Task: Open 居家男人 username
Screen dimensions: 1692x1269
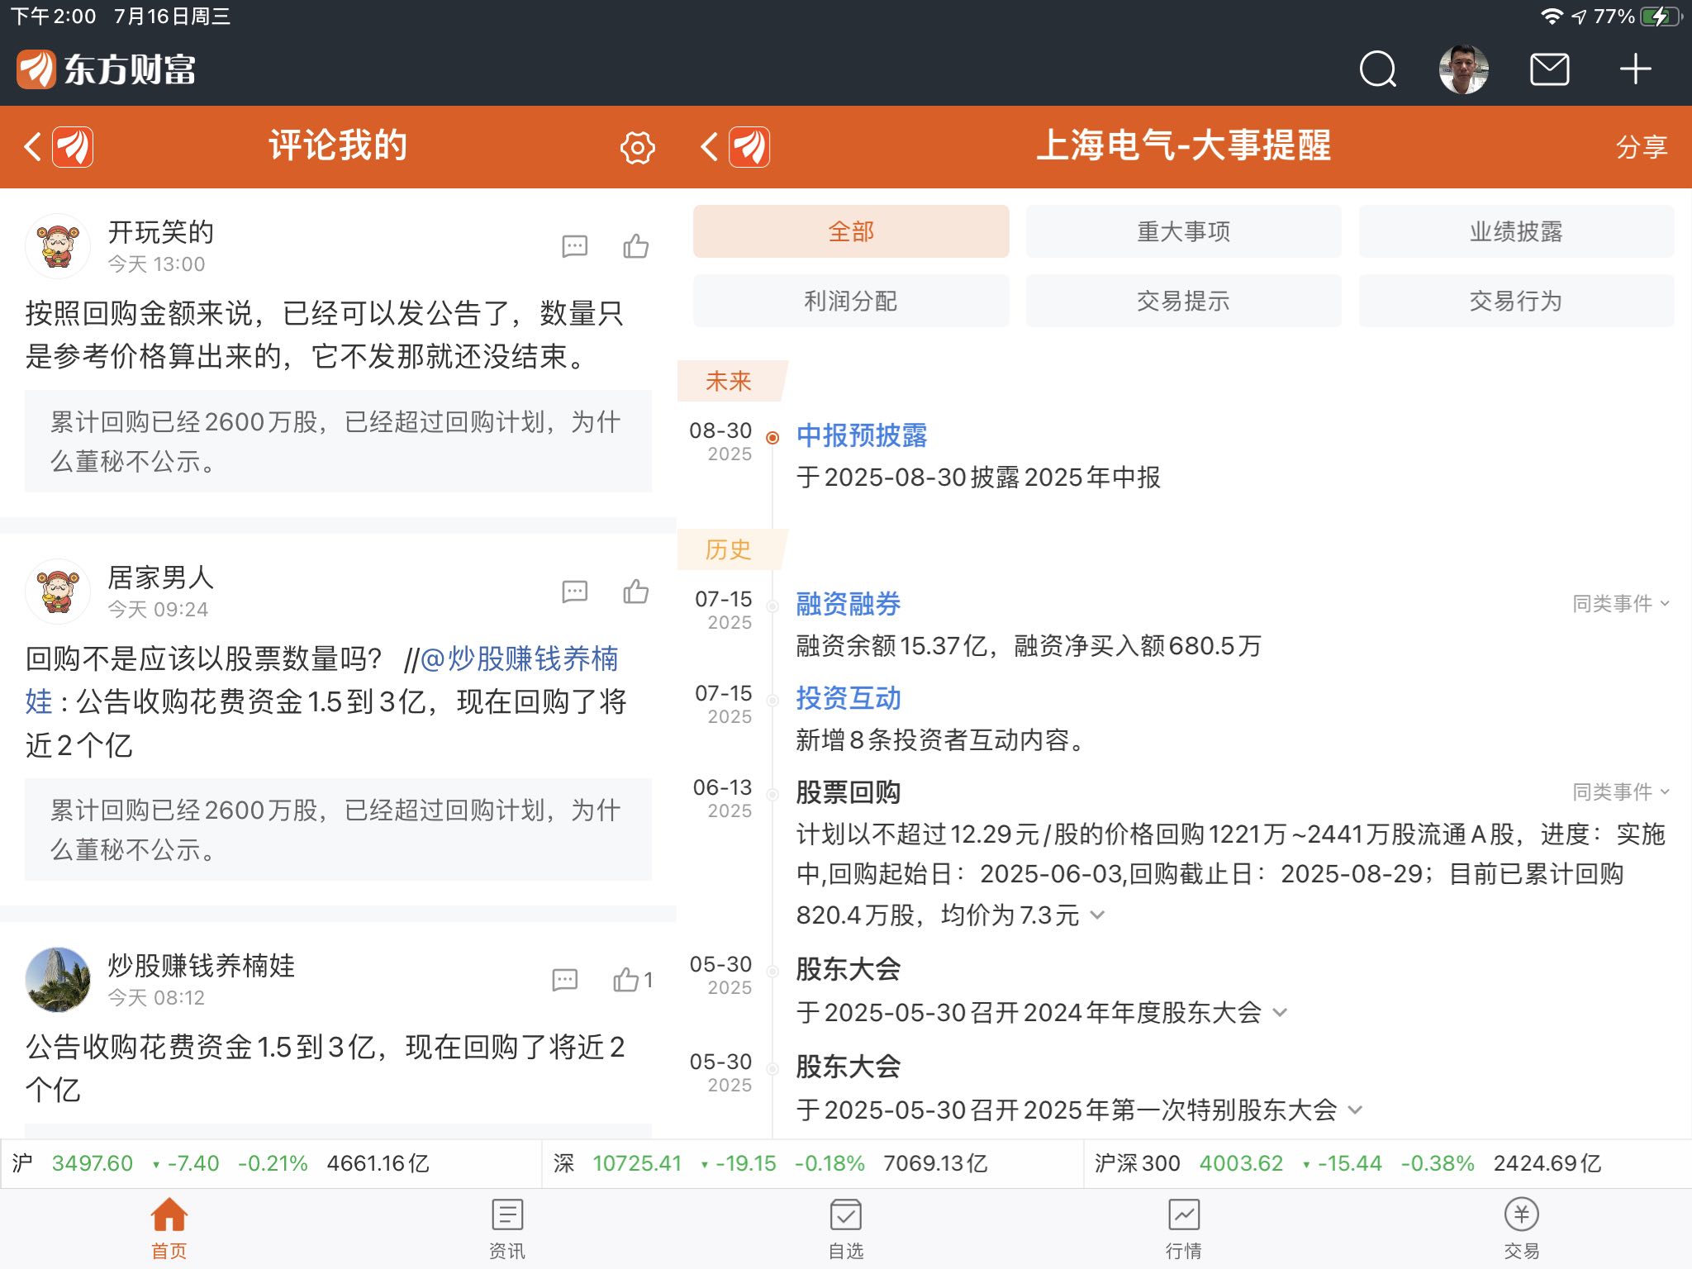Action: [x=161, y=577]
